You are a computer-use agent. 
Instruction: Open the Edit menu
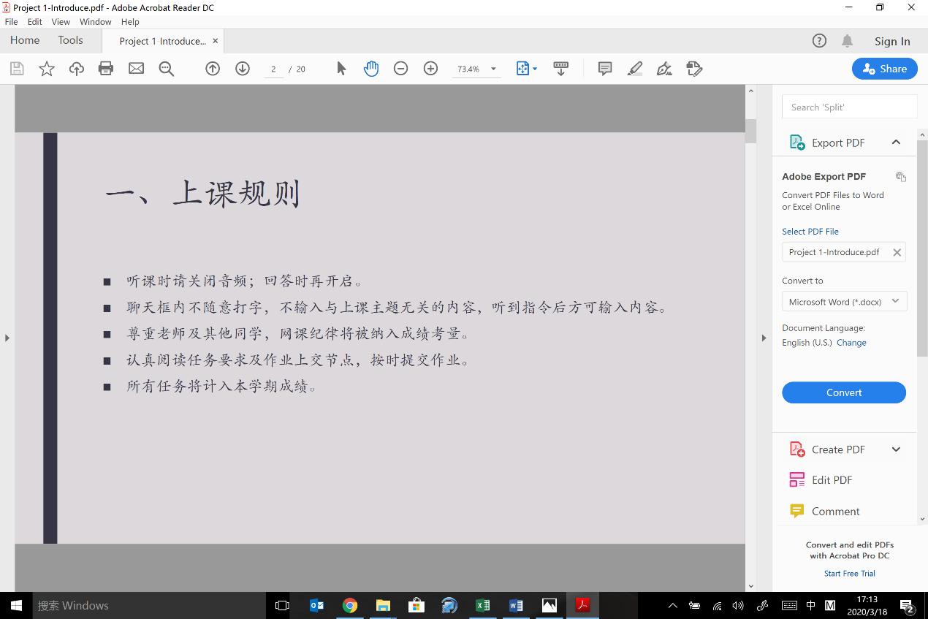34,21
